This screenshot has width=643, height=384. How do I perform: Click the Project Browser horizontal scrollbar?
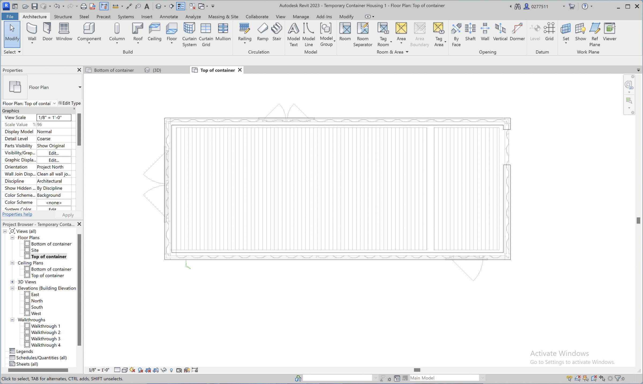[38, 370]
